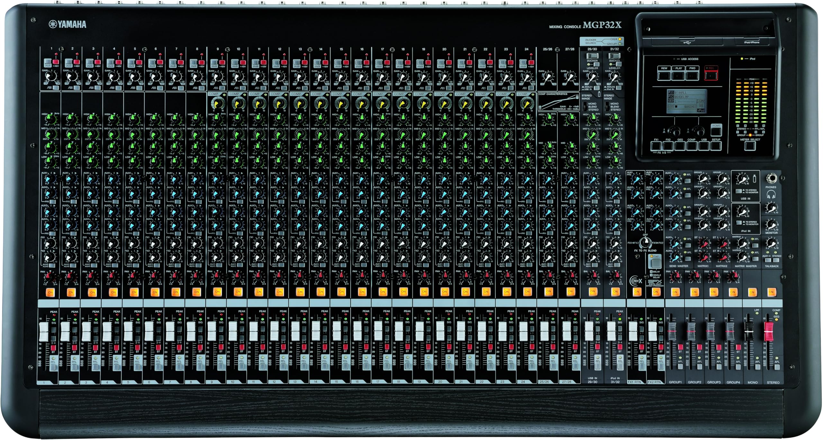The width and height of the screenshot is (823, 440).
Task: Enable +48V phantom power on channel 1
Action: (56, 62)
